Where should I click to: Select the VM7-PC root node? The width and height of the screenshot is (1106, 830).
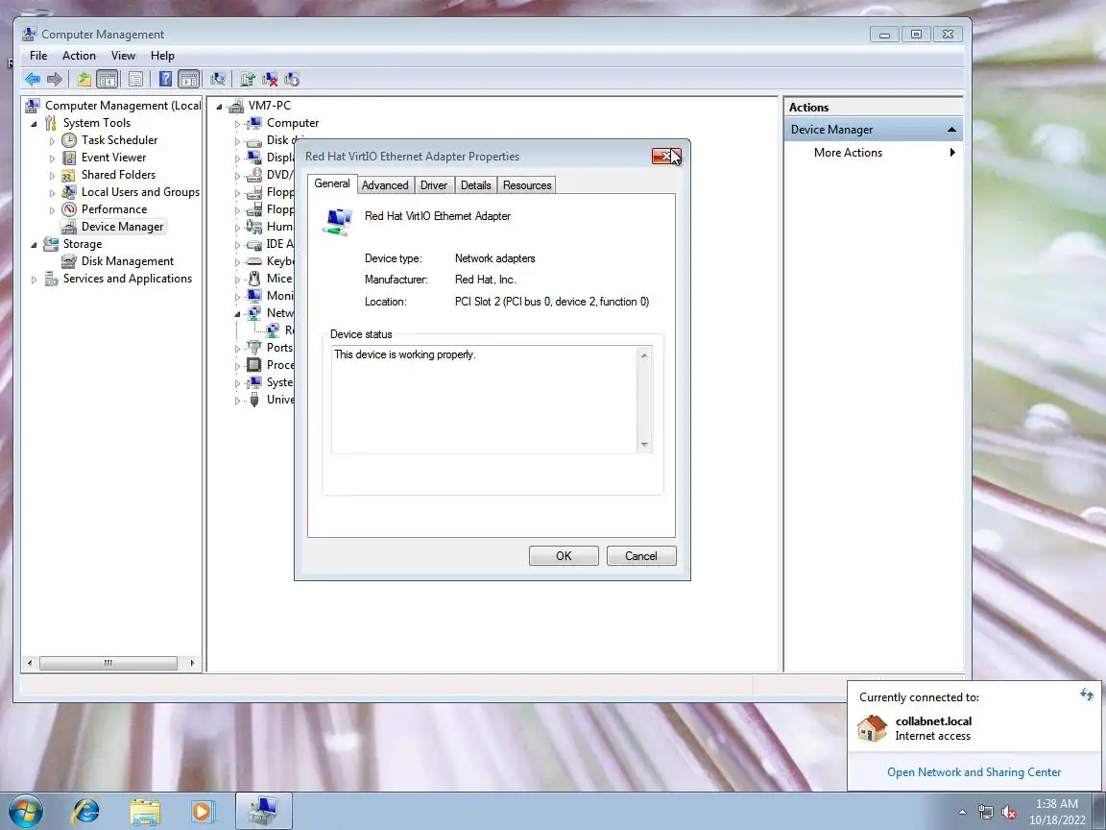269,105
